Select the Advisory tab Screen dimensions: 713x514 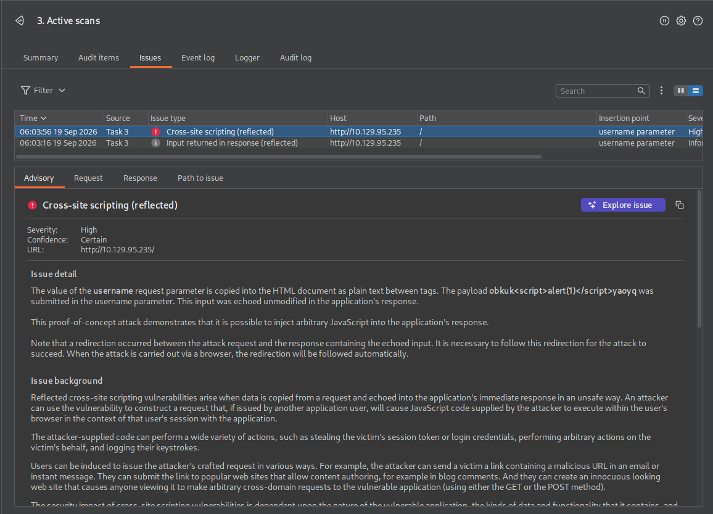[39, 178]
